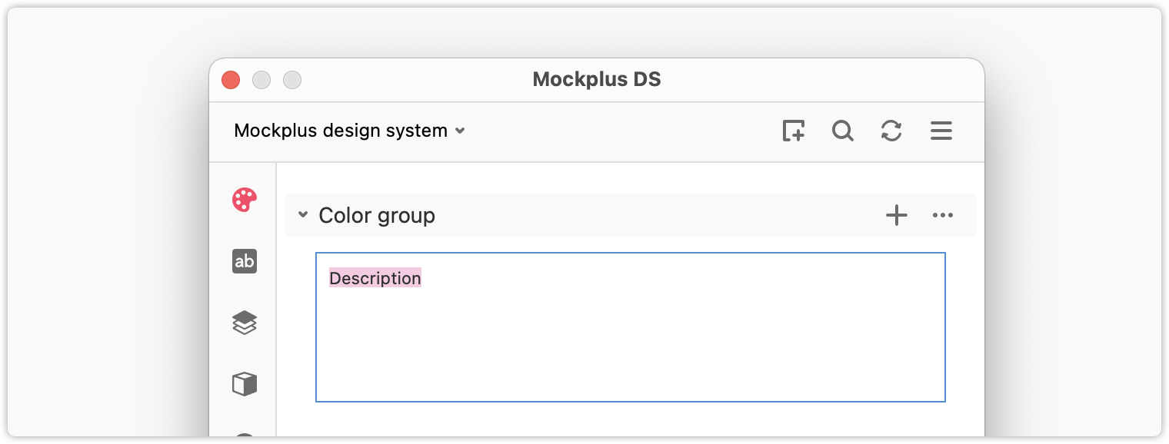The height and width of the screenshot is (444, 1169).
Task: Click inside the Description text area
Action: pos(631,327)
